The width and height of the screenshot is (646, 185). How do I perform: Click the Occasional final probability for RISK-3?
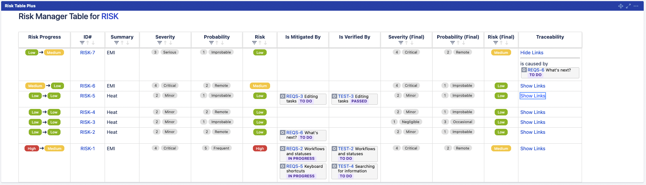[462, 122]
